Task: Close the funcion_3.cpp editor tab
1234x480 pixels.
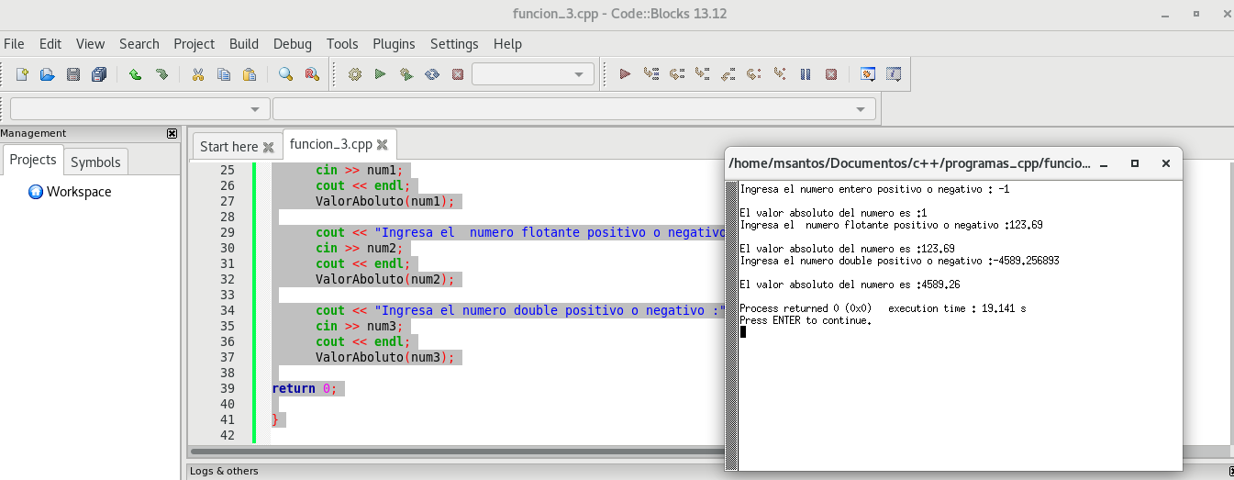Action: pyautogui.click(x=383, y=144)
